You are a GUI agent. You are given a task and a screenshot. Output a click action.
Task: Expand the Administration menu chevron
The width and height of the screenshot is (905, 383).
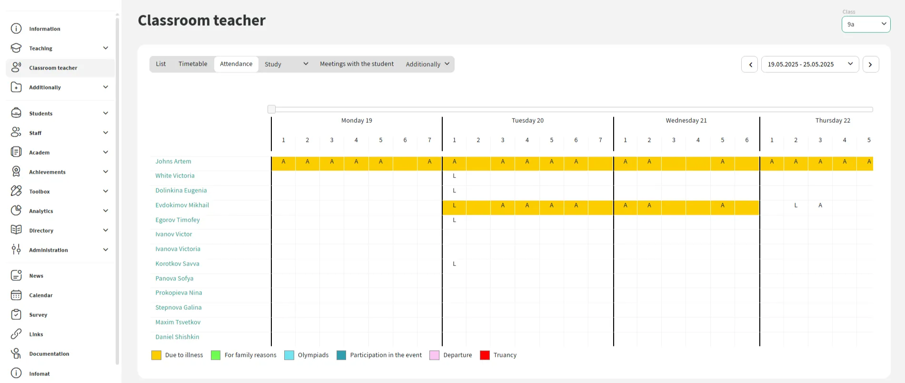pos(105,250)
